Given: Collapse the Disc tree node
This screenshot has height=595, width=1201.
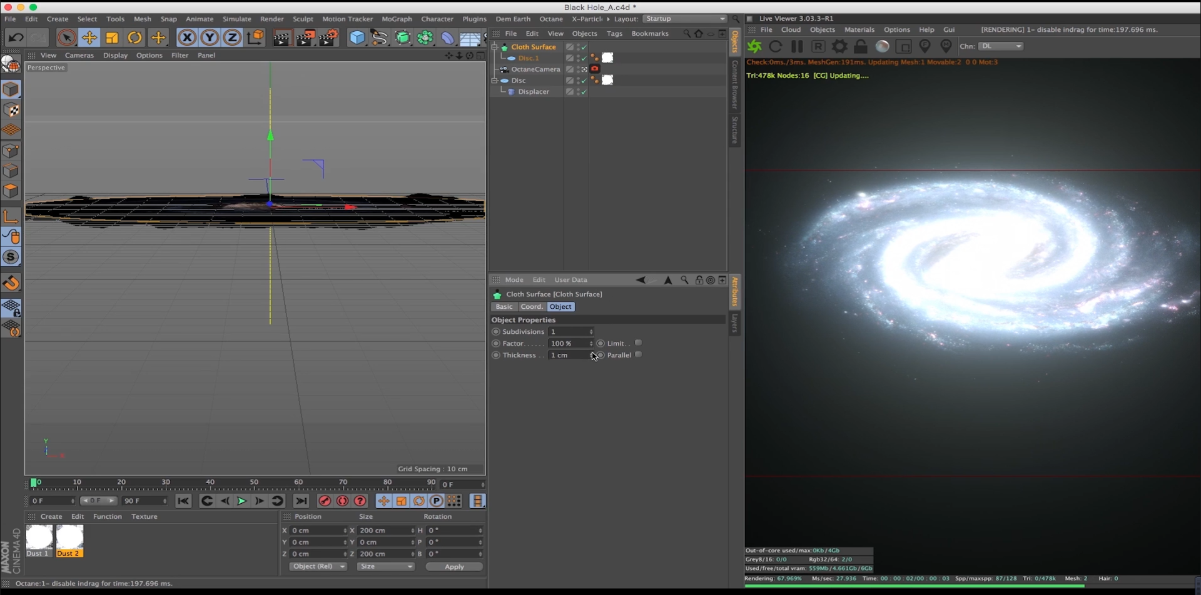Looking at the screenshot, I should [x=494, y=81].
